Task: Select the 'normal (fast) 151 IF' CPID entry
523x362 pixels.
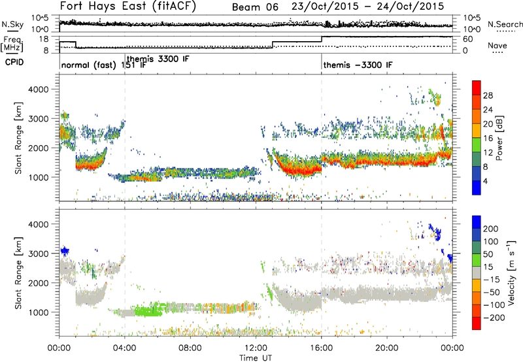Action: [x=103, y=65]
